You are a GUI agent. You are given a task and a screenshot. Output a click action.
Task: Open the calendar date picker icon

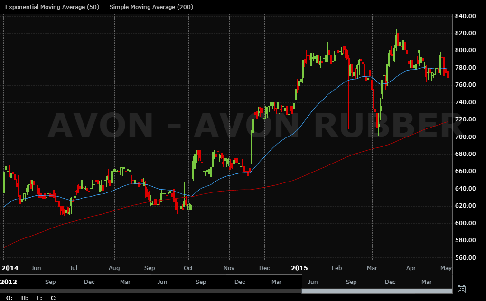[x=461, y=289]
